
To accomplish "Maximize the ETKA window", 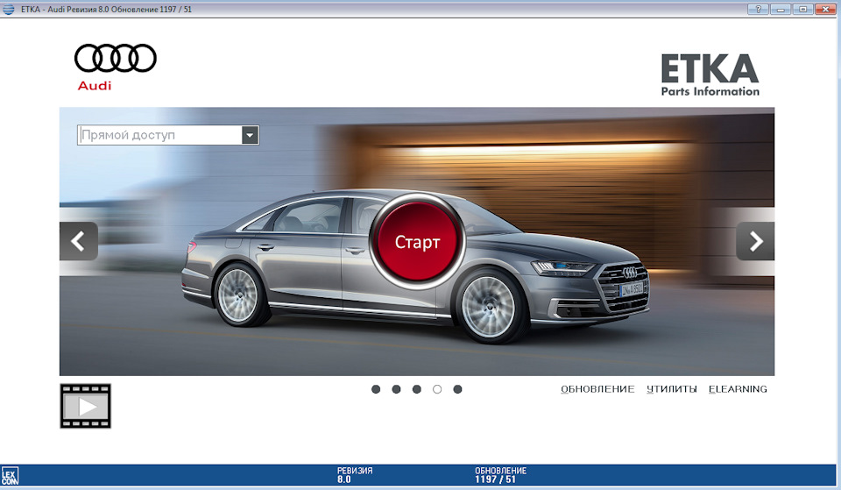I will pos(803,9).
